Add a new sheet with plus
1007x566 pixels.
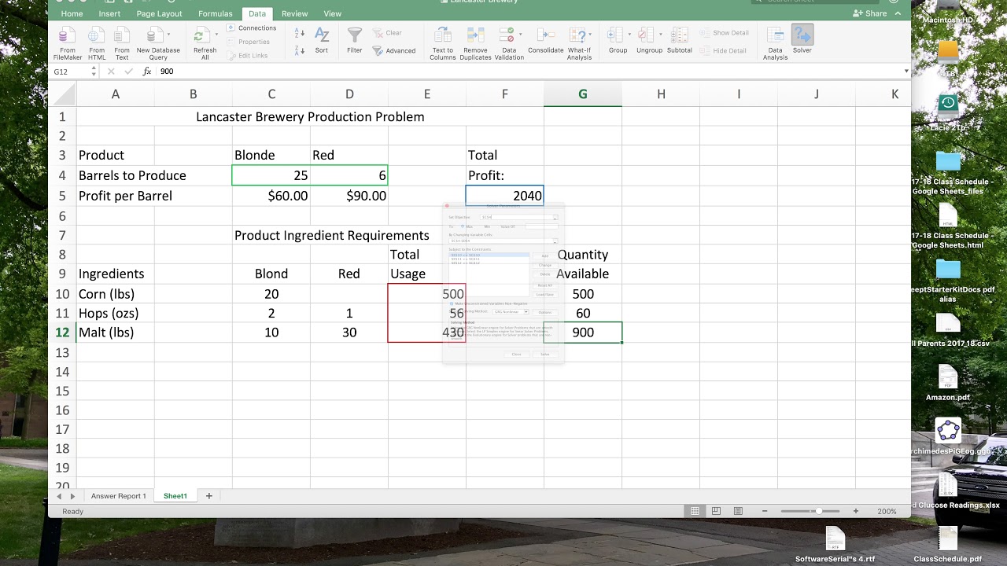(x=208, y=496)
